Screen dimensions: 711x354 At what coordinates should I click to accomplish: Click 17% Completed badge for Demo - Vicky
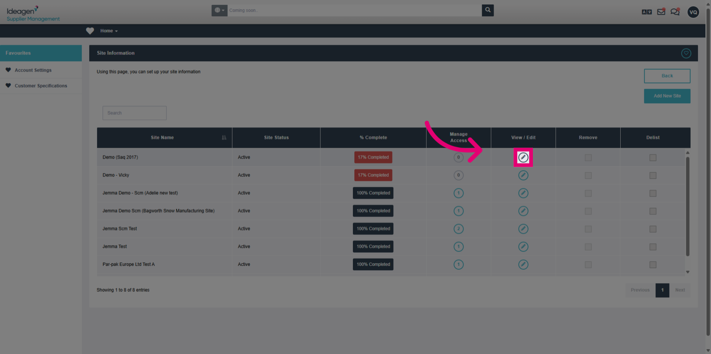[373, 175]
